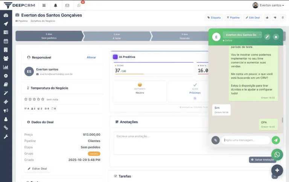Open the Pipeline breadcrumb link

pos(21,21)
